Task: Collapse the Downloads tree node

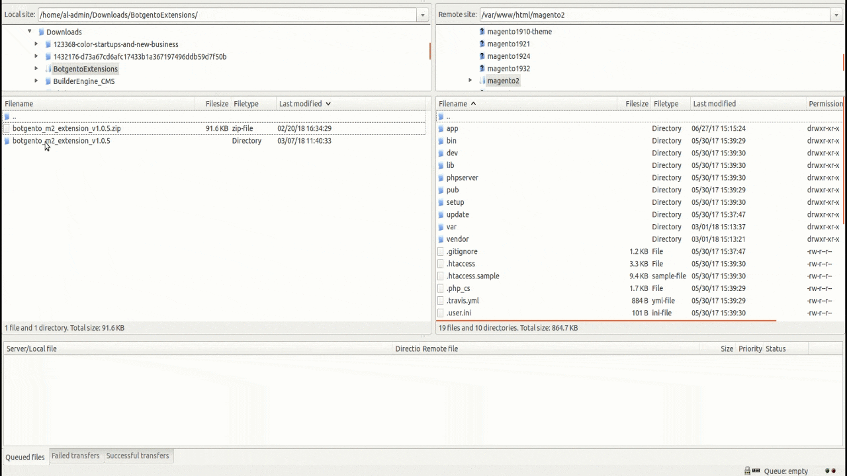Action: click(x=30, y=32)
